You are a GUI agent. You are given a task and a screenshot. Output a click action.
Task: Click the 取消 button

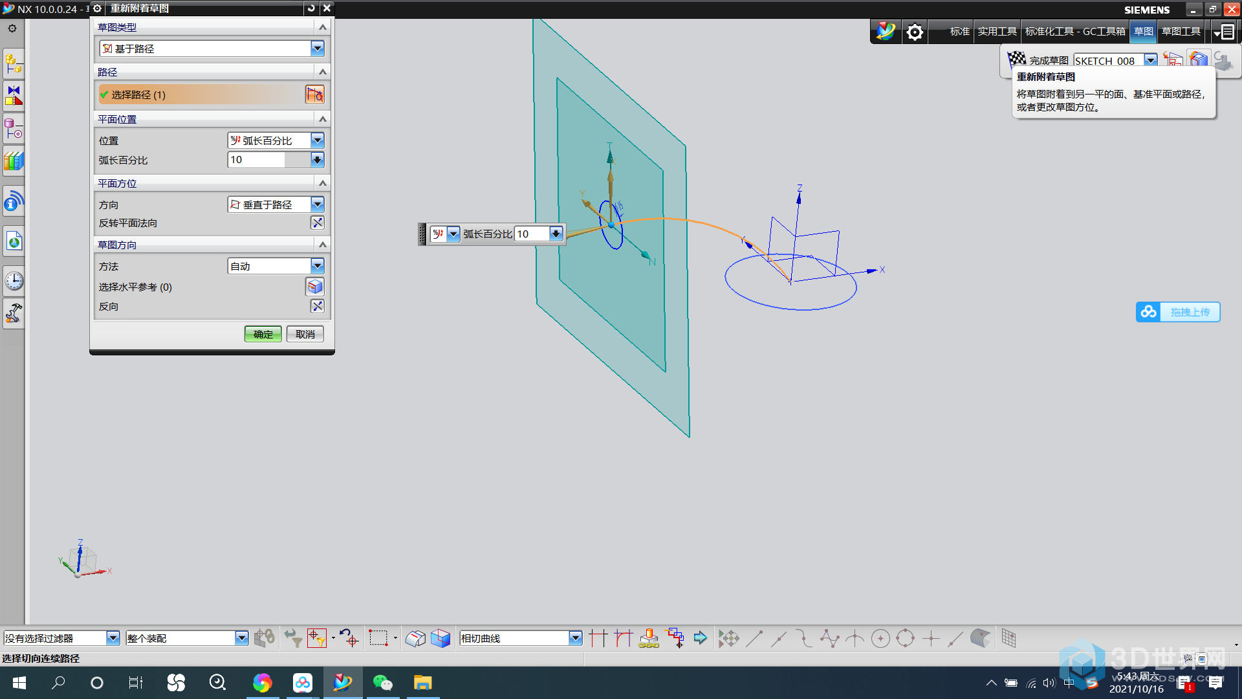coord(305,334)
